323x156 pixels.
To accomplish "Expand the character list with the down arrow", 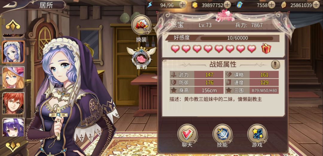I will click(x=13, y=146).
